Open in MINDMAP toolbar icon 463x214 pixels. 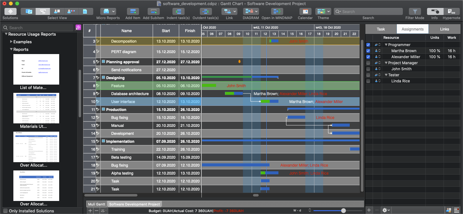pyautogui.click(x=277, y=12)
